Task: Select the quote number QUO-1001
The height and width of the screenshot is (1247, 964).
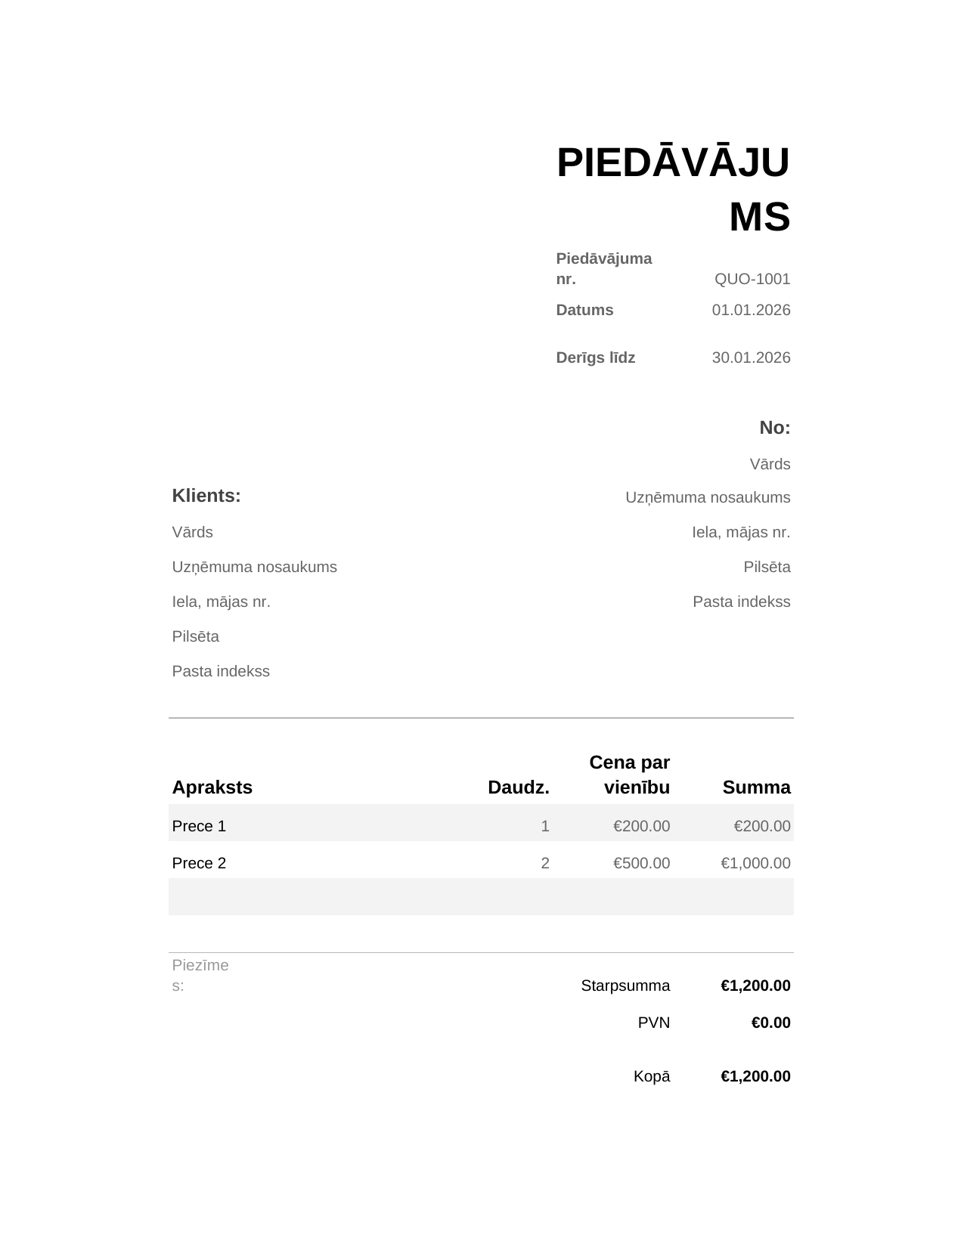Action: [x=752, y=279]
